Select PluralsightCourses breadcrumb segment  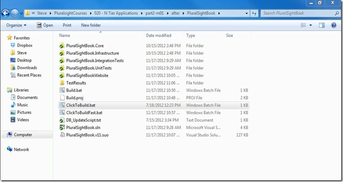pyautogui.click(x=70, y=14)
